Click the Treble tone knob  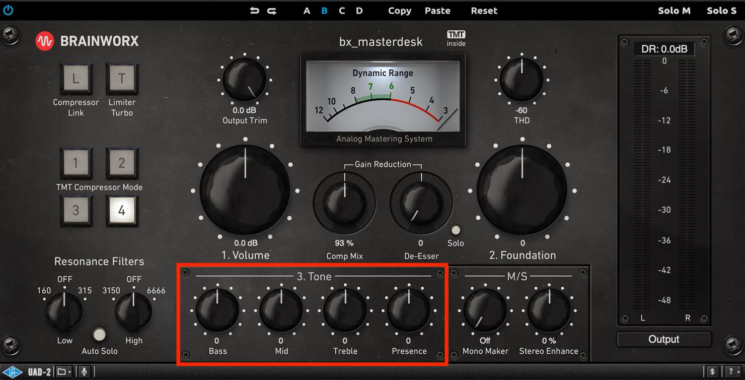(x=345, y=310)
